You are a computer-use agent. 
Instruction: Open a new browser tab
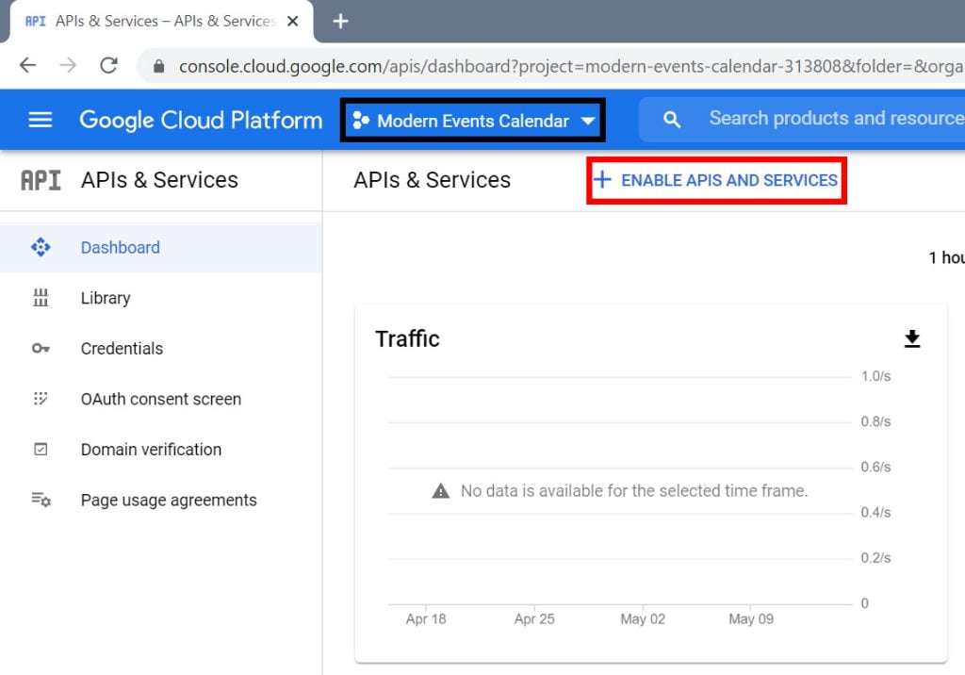(340, 21)
